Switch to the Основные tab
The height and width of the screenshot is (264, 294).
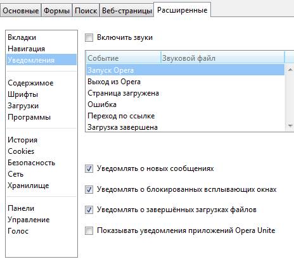[x=21, y=11]
